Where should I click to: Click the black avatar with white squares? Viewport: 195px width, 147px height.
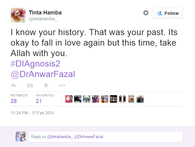pos(113,99)
